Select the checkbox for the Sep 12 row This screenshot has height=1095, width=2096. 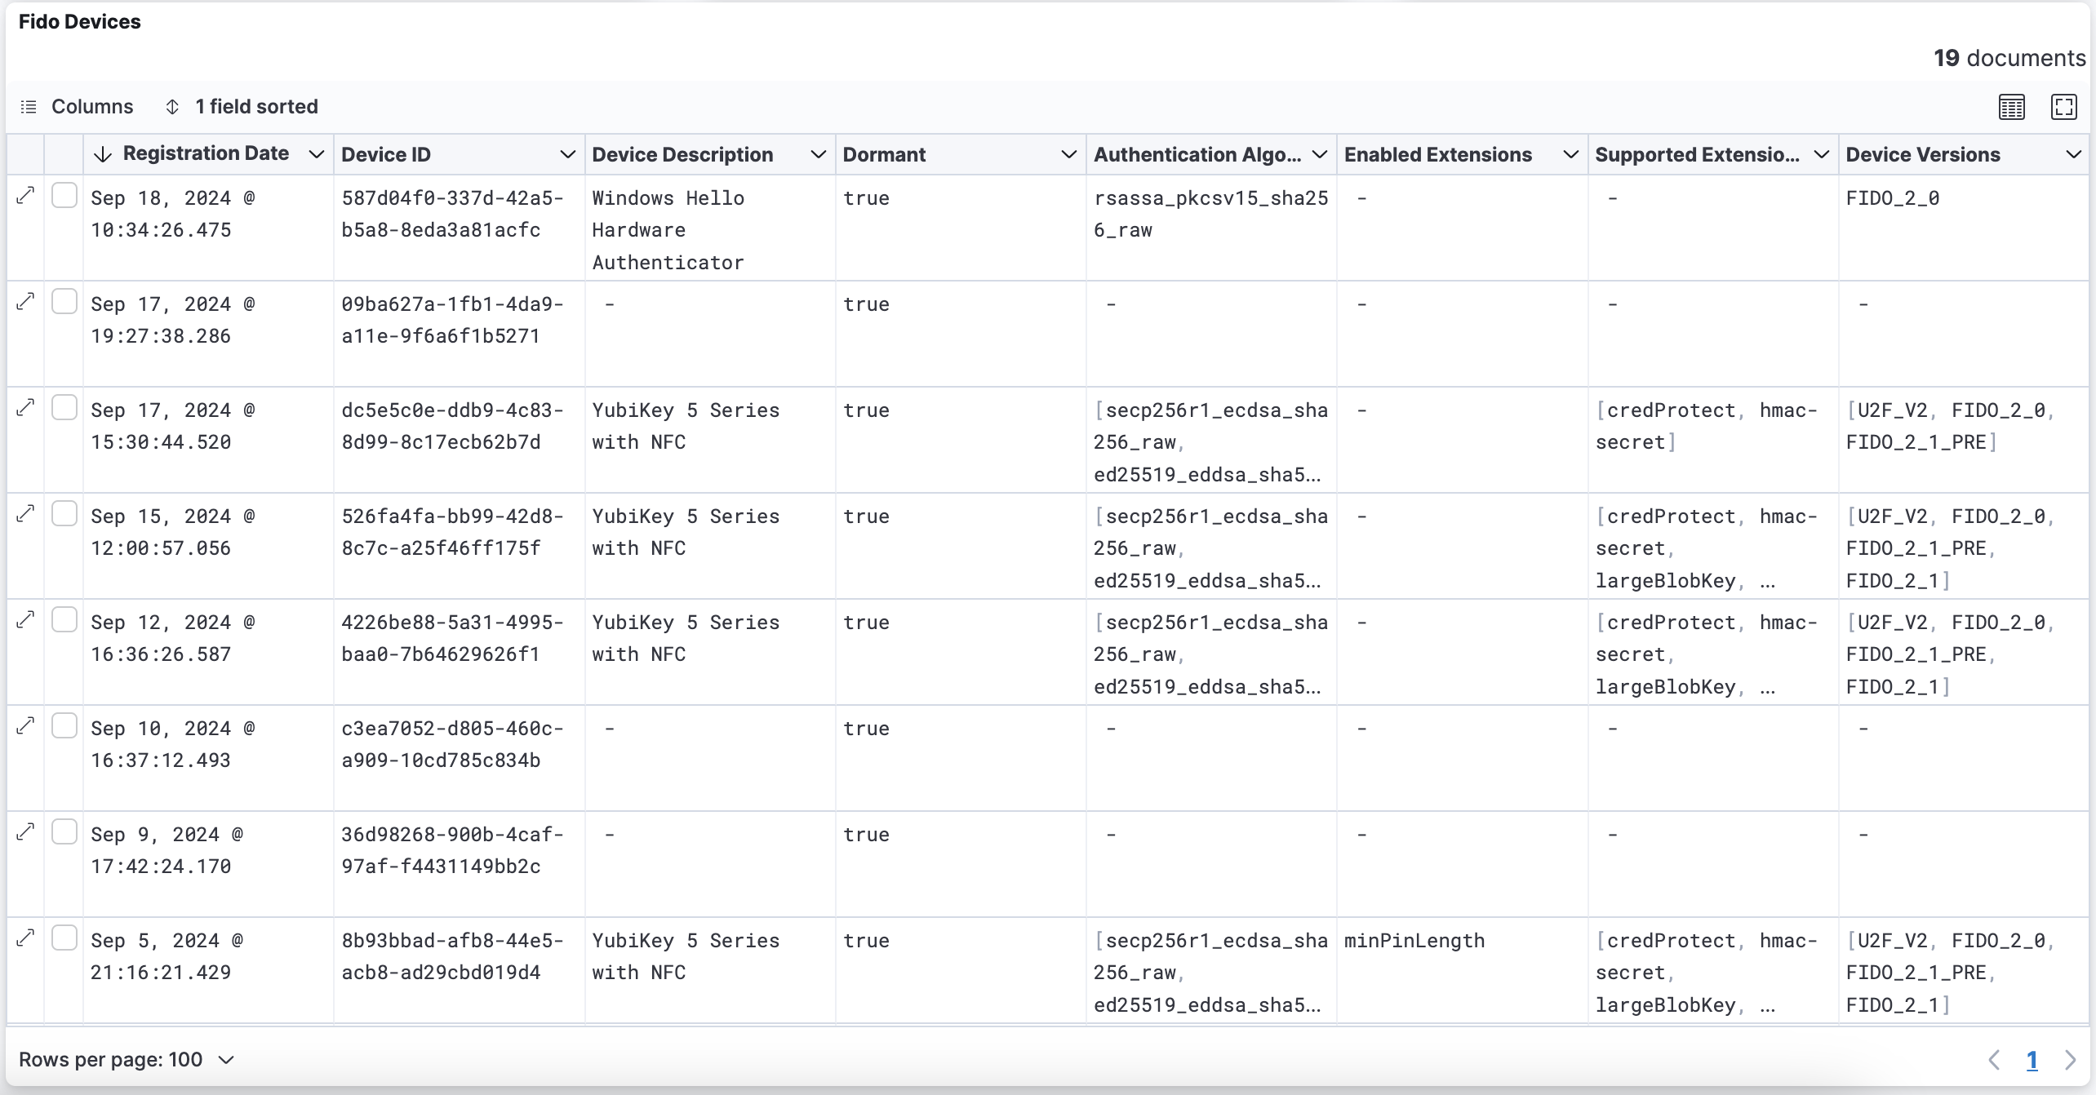coord(64,619)
